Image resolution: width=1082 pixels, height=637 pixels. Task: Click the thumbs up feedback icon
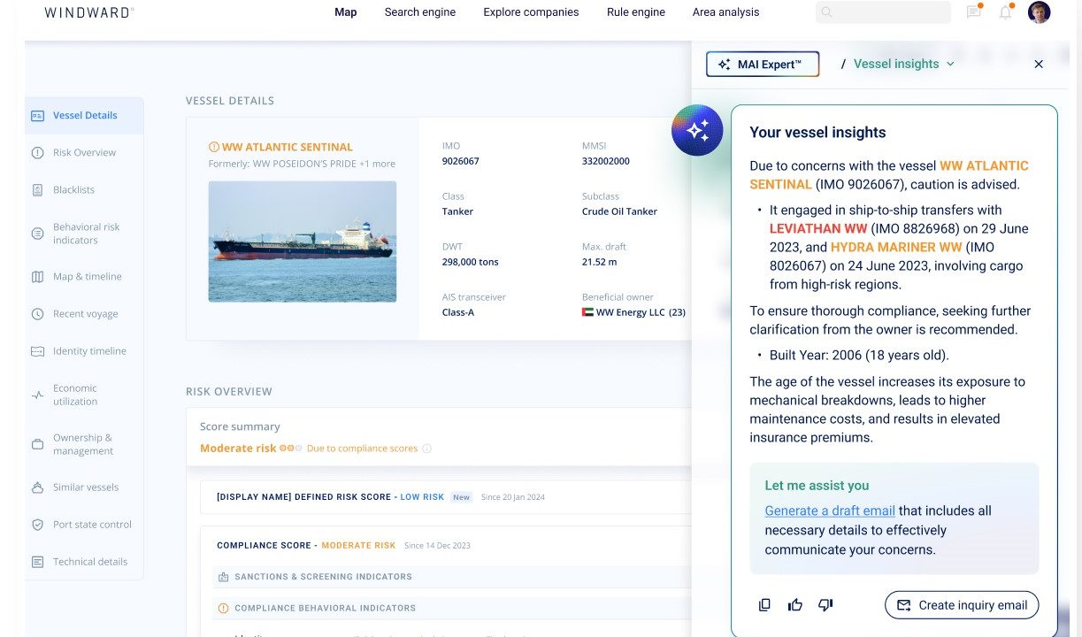click(x=795, y=605)
